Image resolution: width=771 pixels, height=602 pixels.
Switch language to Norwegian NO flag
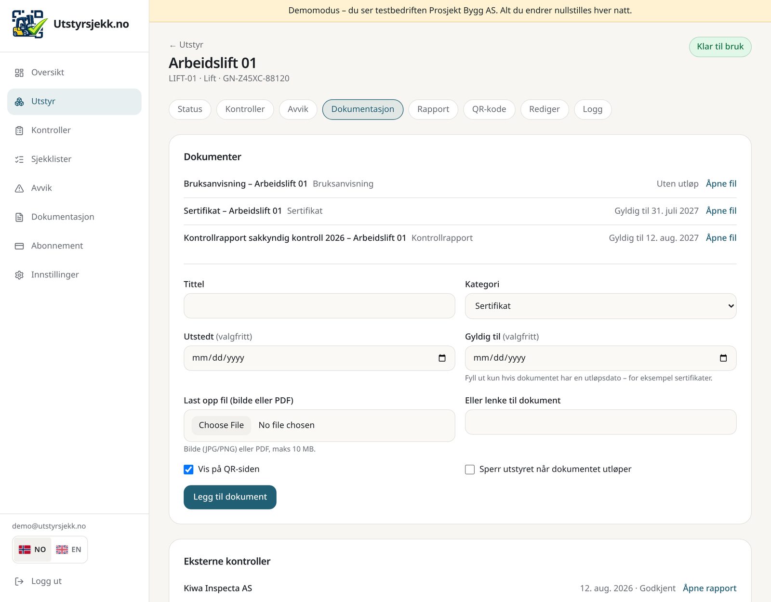(32, 550)
